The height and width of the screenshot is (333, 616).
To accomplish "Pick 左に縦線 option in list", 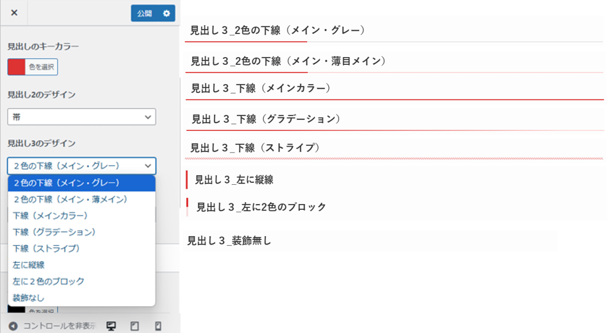I will pos(82,265).
